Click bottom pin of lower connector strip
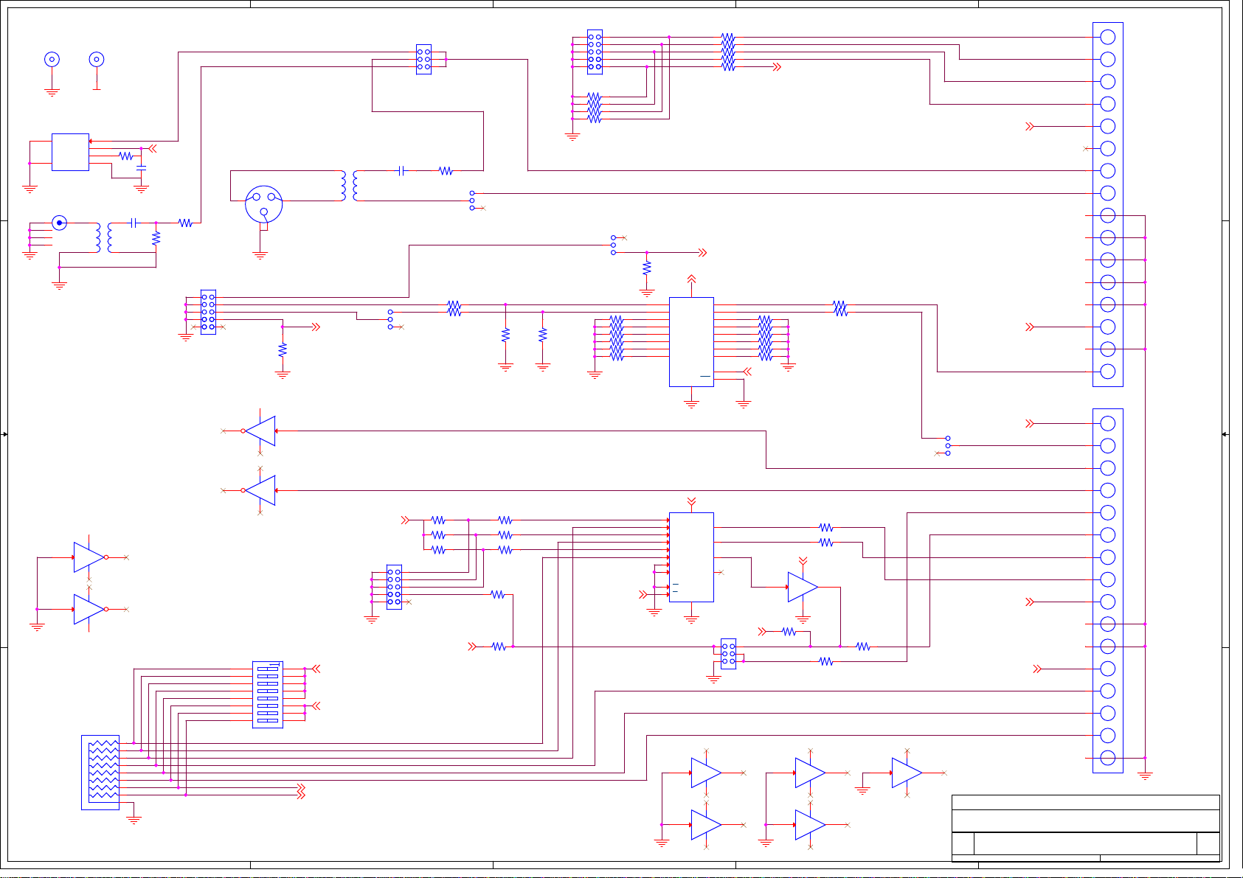This screenshot has height=878, width=1243. [1107, 758]
